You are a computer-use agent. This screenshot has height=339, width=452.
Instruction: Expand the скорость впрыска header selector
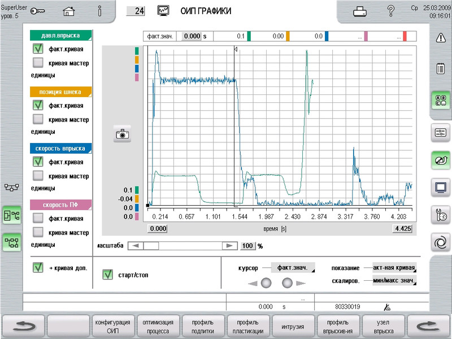click(61, 149)
